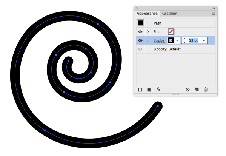Toggle visibility of the Opacity row
The image size is (226, 156).
pos(140,49)
